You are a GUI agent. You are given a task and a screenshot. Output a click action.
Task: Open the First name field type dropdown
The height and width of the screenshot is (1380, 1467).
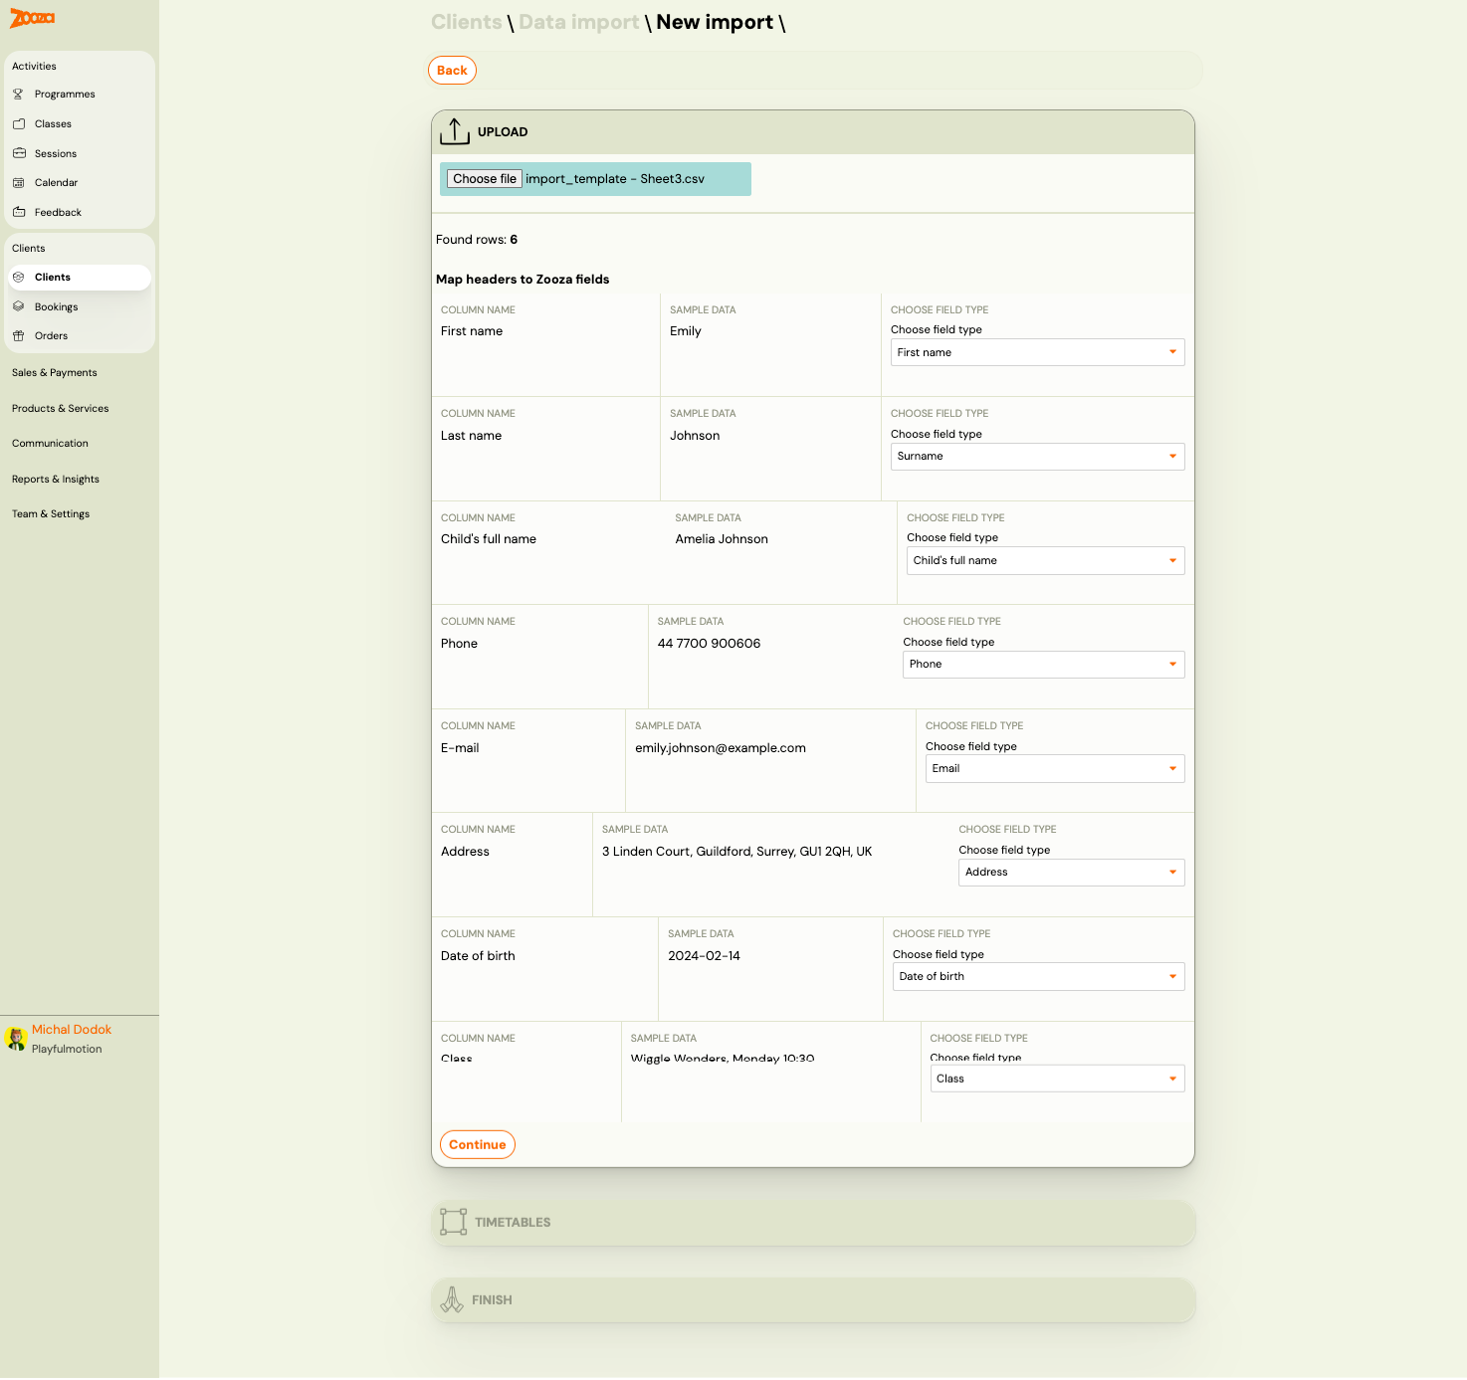point(1037,352)
